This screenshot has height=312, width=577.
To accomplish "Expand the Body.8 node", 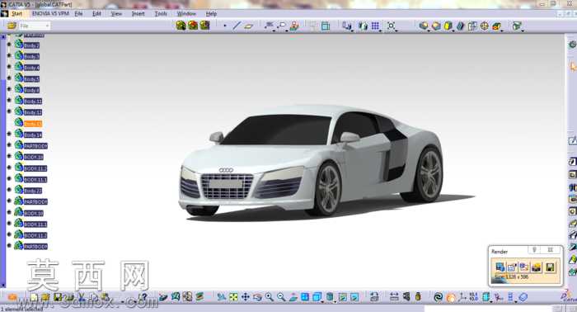I will [x=9, y=89].
